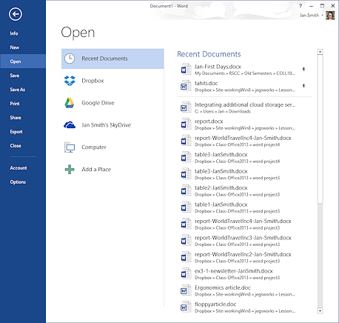Click the Computer monitor icon
339x323 pixels.
pos(70,147)
